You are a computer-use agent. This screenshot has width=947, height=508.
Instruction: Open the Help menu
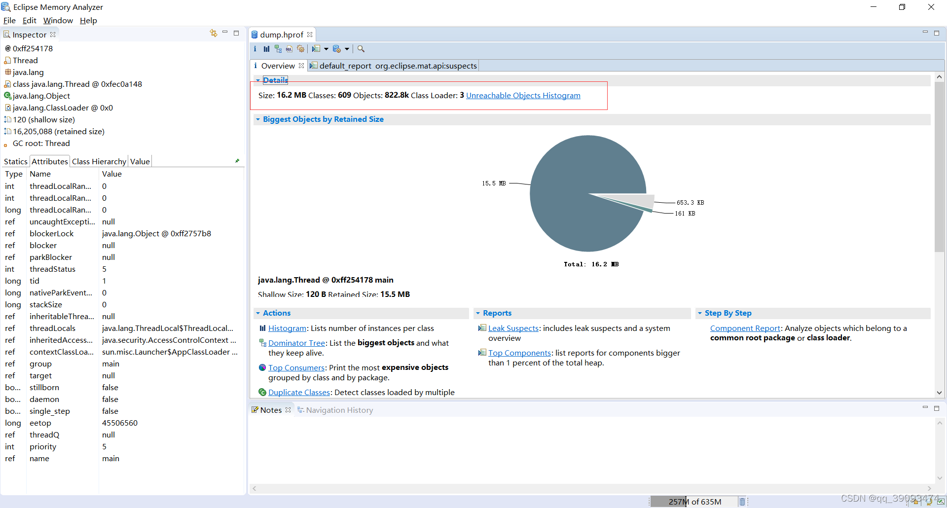[88, 20]
